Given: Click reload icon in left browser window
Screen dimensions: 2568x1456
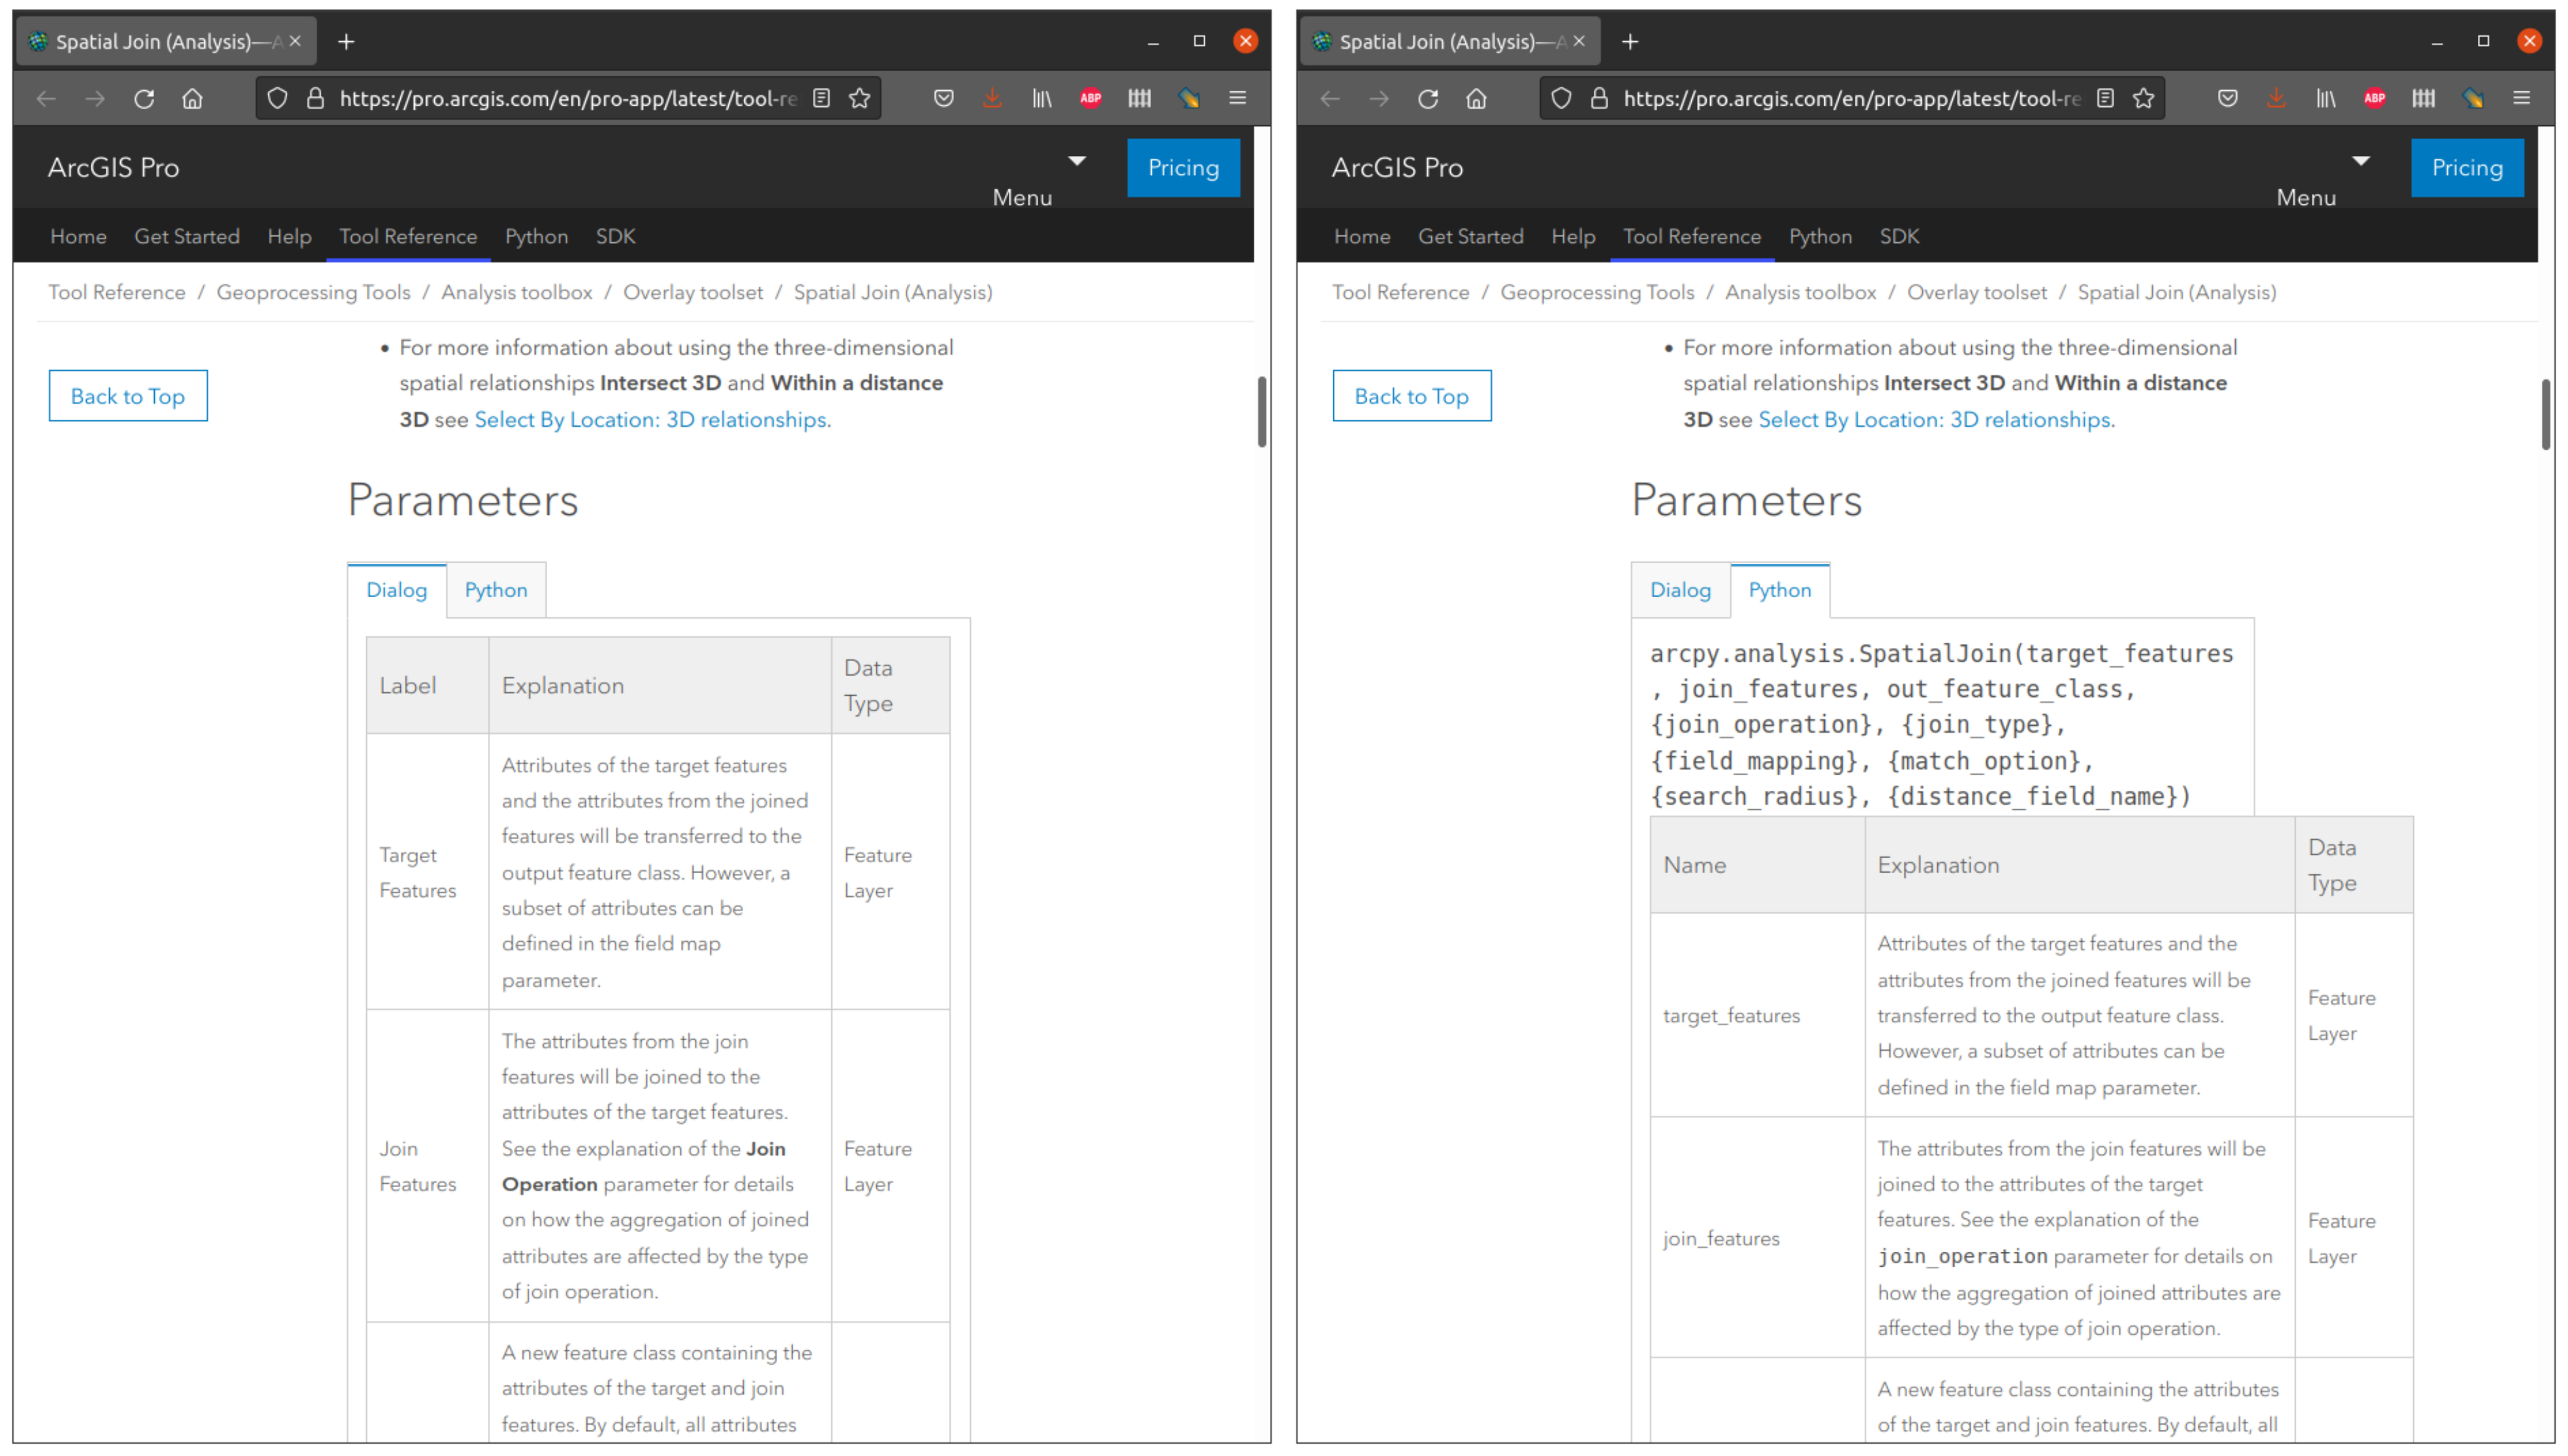Looking at the screenshot, I should 144,98.
